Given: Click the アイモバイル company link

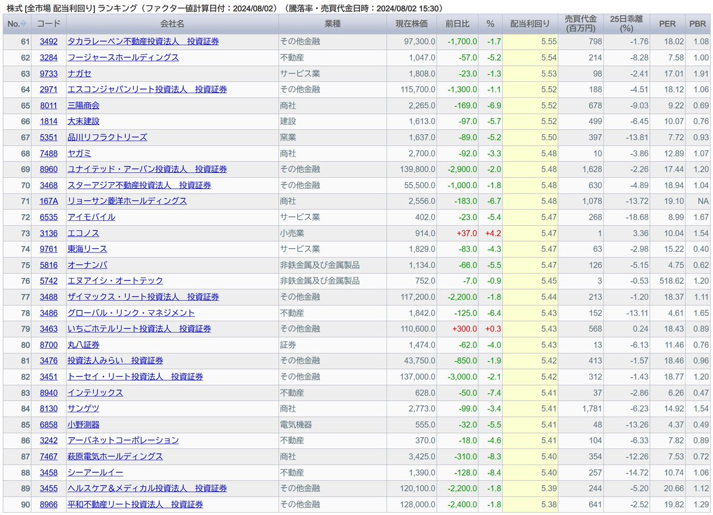Looking at the screenshot, I should (92, 217).
